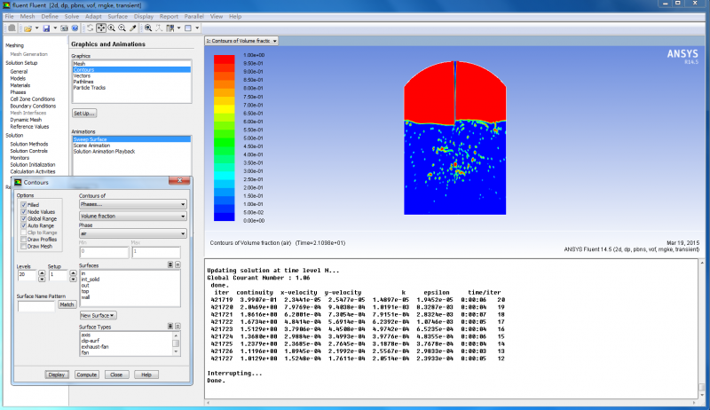Toggle the Node Values checkbox
Screen dimensions: 710x410
point(23,212)
